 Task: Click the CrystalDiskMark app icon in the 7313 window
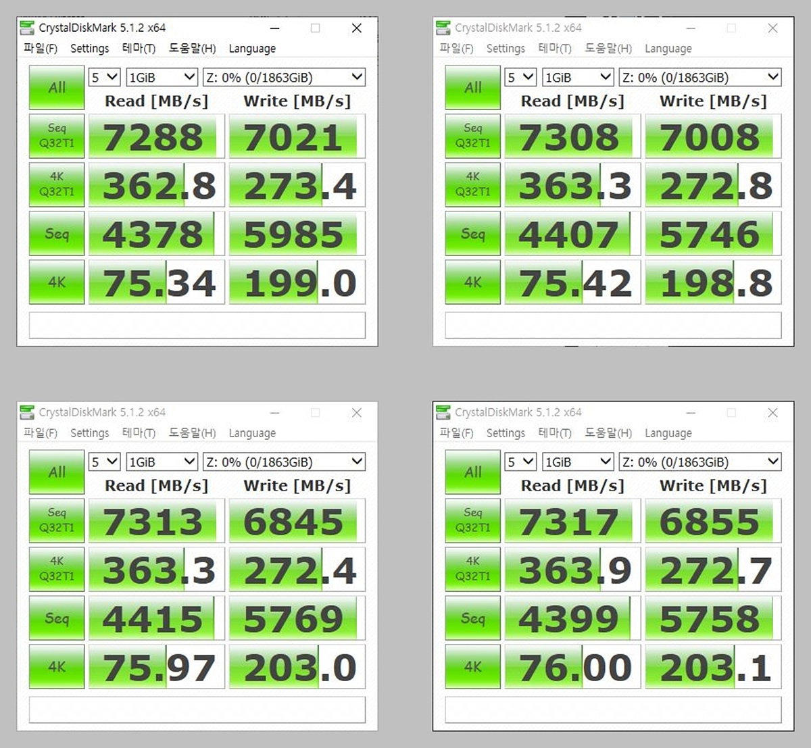pyautogui.click(x=27, y=412)
